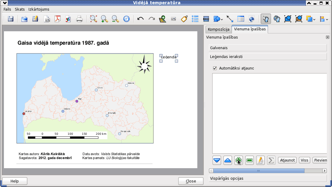
Task: Uncheck the Automātiski atjaunot checkbox
Action: [x=215, y=68]
